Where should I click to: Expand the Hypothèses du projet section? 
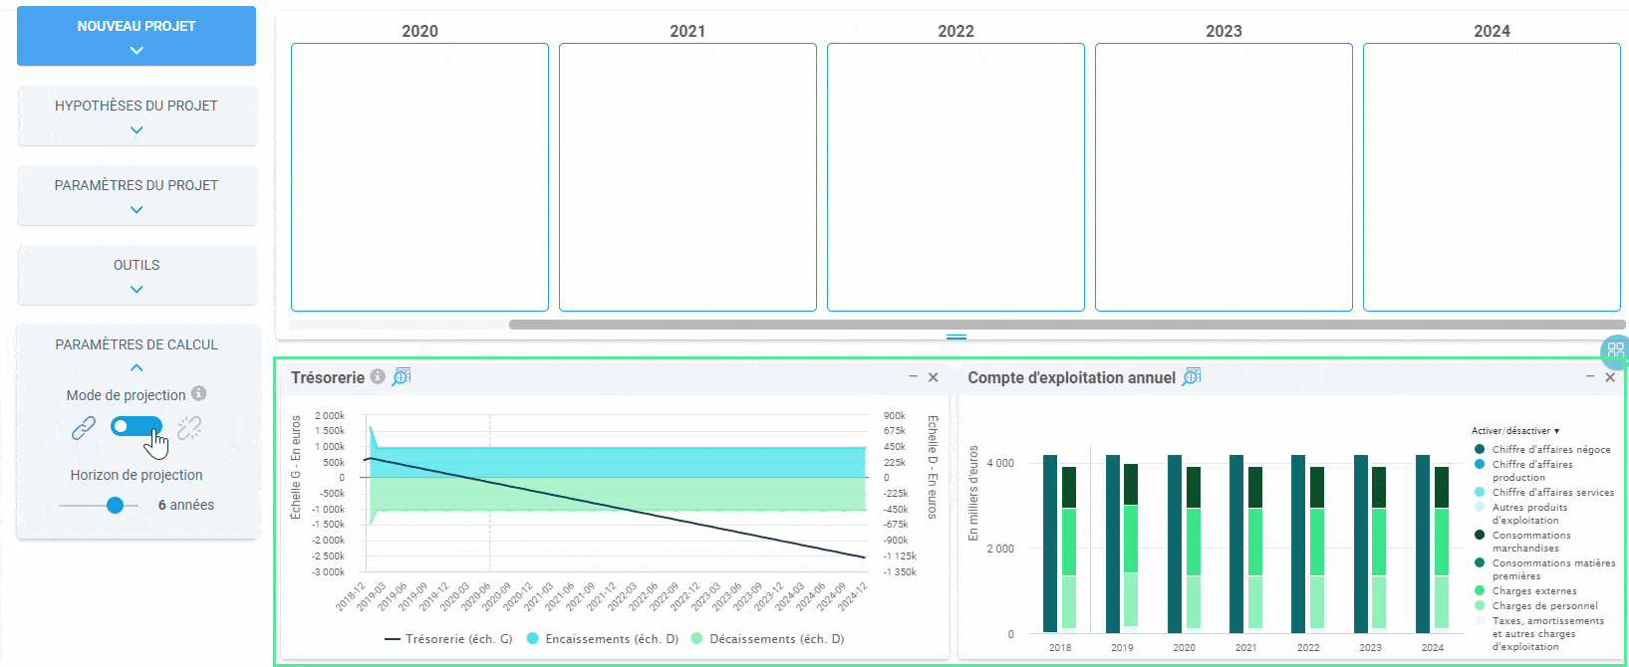136,115
